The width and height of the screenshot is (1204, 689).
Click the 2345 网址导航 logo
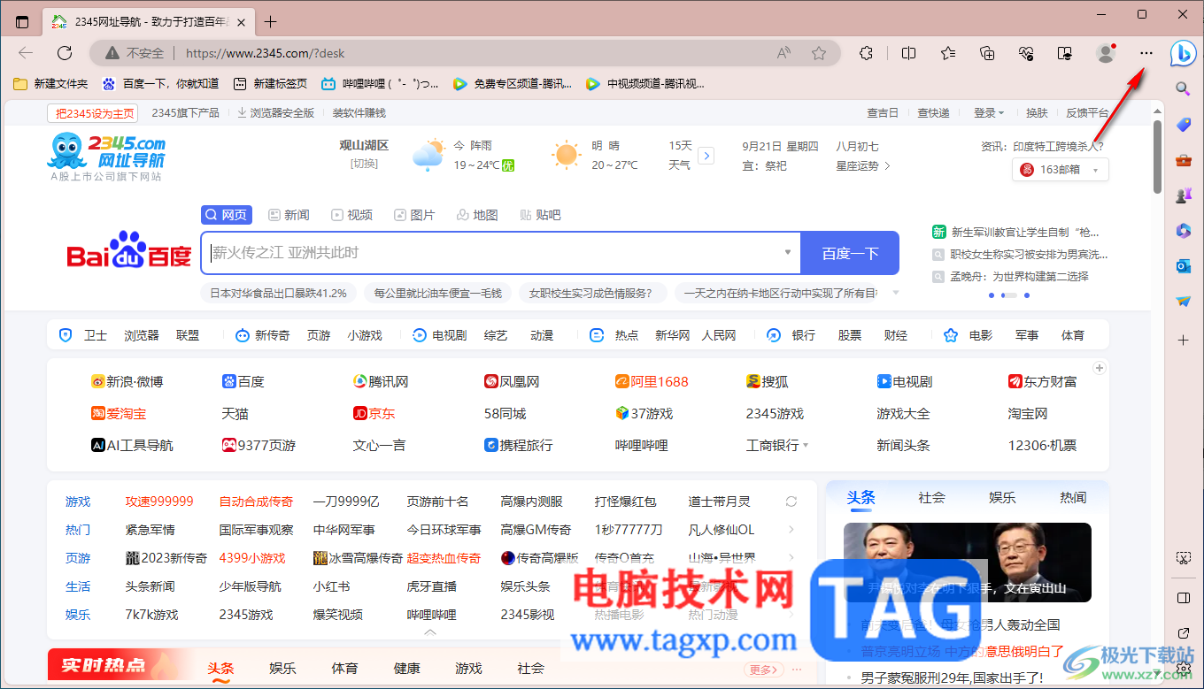pos(107,152)
